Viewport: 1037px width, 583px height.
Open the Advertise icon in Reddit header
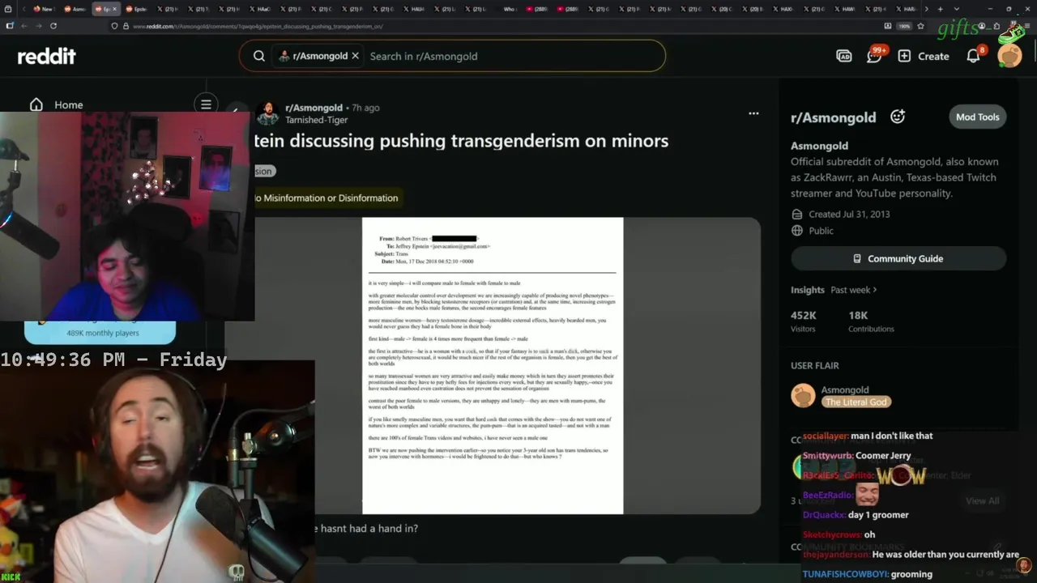tap(843, 56)
